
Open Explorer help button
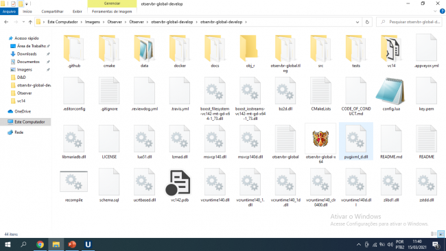point(443,12)
